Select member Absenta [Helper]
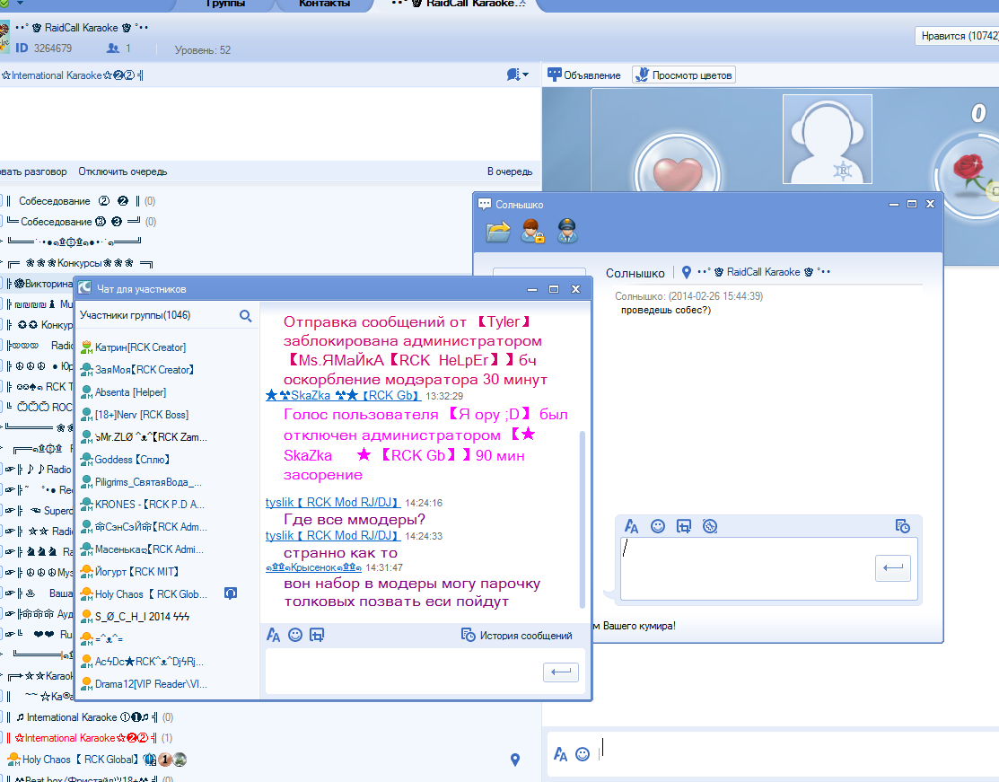The image size is (999, 782). pos(131,392)
